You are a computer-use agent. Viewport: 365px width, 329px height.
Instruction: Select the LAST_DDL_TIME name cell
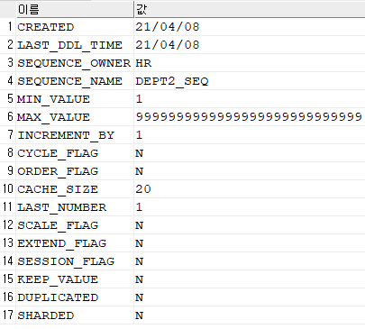[x=75, y=45]
